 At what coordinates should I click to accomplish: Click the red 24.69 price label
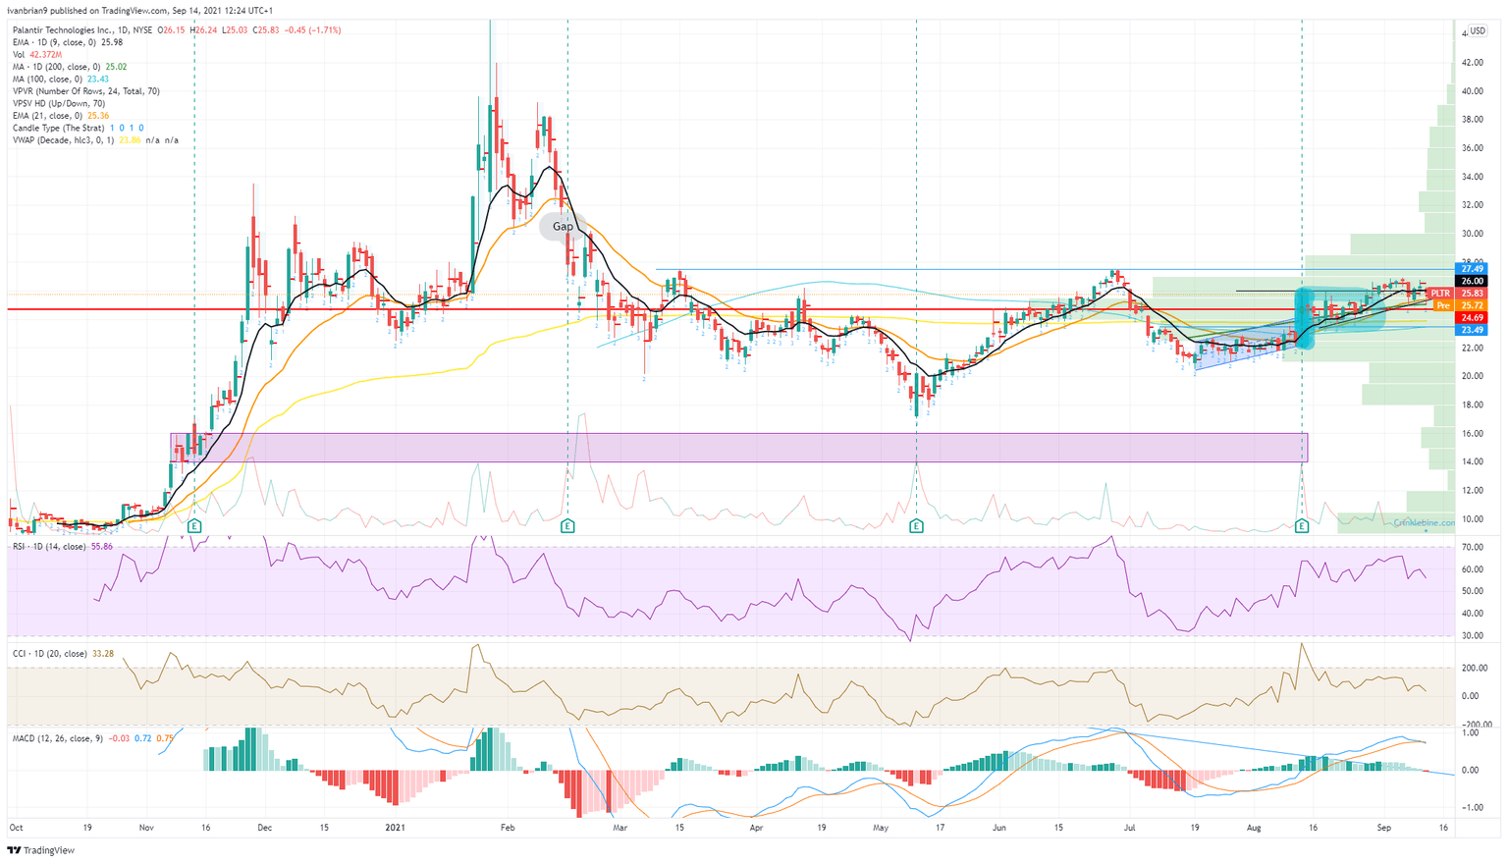click(1473, 318)
